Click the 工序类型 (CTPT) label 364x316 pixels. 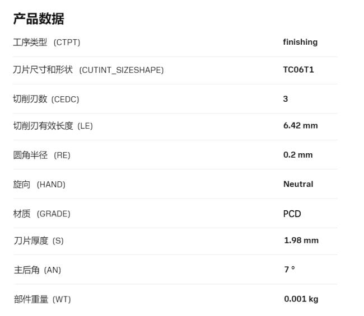click(46, 43)
